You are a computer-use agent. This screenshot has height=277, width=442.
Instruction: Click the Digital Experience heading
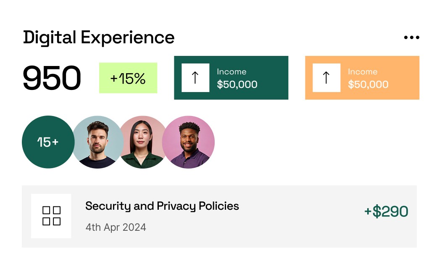coord(99,38)
